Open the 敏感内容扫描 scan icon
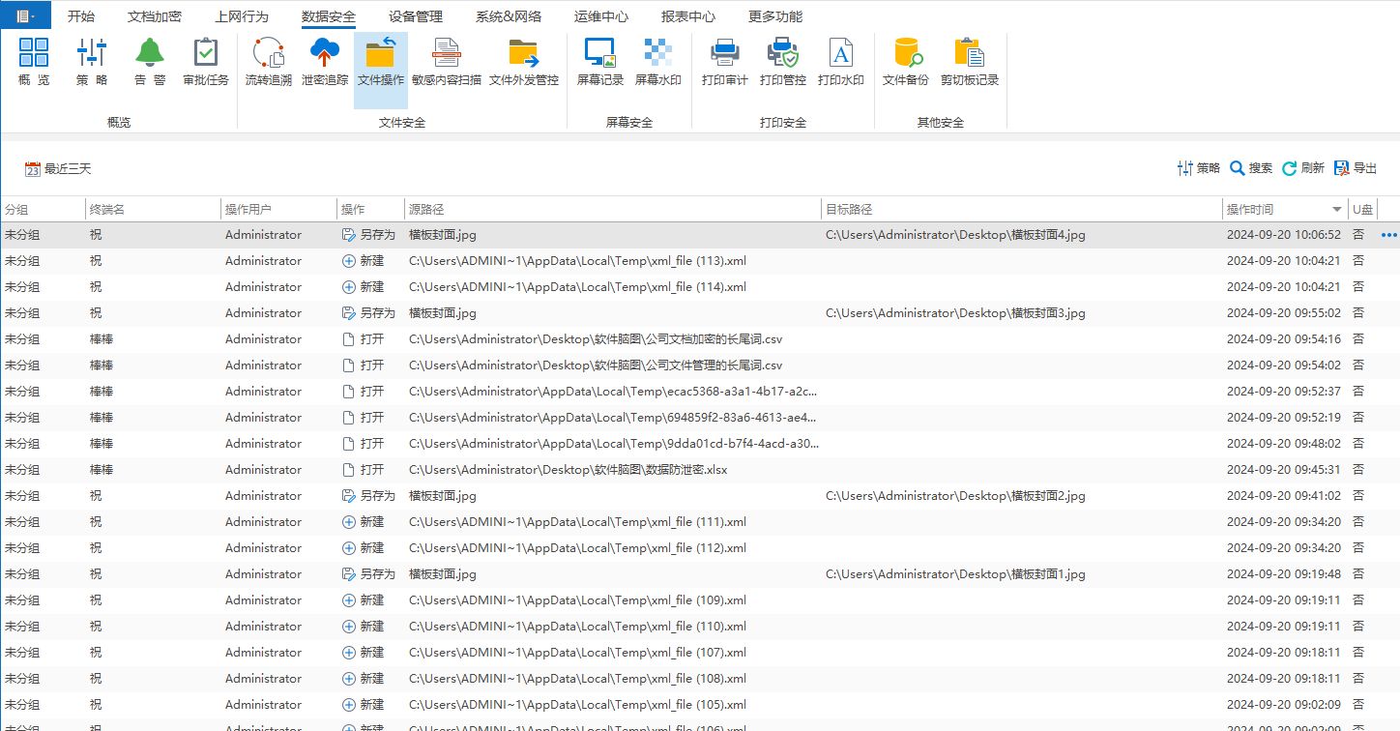Image resolution: width=1400 pixels, height=731 pixels. click(x=446, y=63)
